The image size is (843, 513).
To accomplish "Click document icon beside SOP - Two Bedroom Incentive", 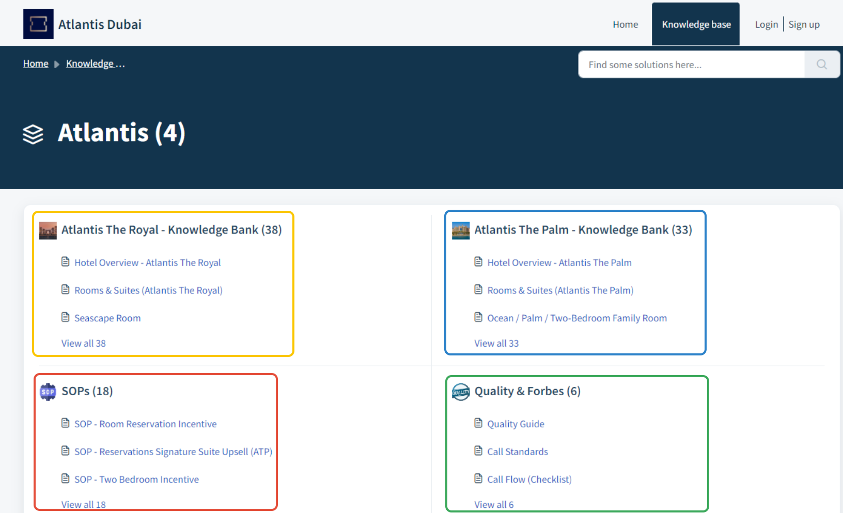I will tap(66, 478).
